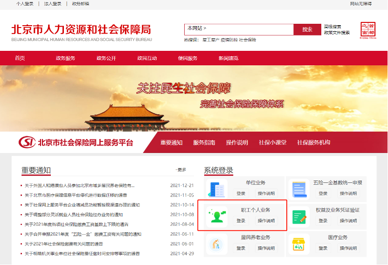Open 政策文件搜索 link

coord(337,33)
